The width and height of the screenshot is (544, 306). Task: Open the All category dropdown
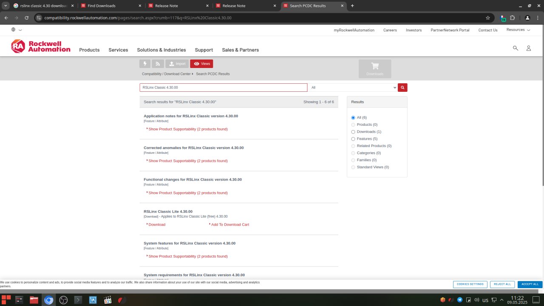(x=353, y=88)
